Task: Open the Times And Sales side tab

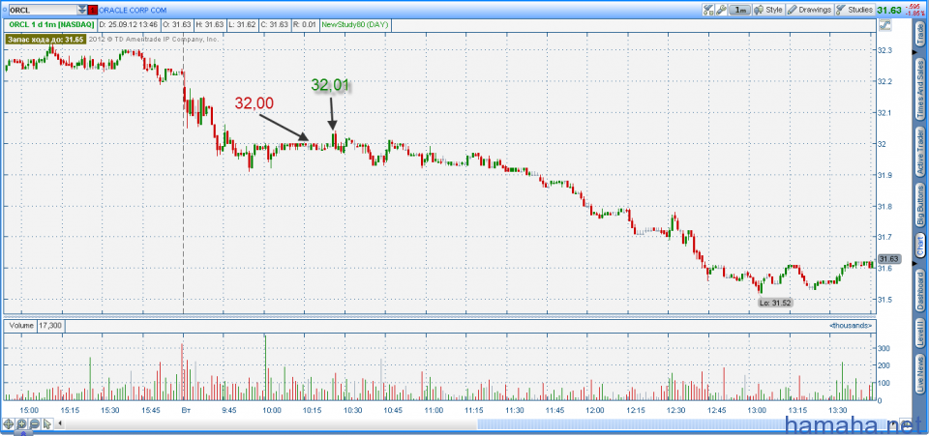Action: pyautogui.click(x=920, y=89)
